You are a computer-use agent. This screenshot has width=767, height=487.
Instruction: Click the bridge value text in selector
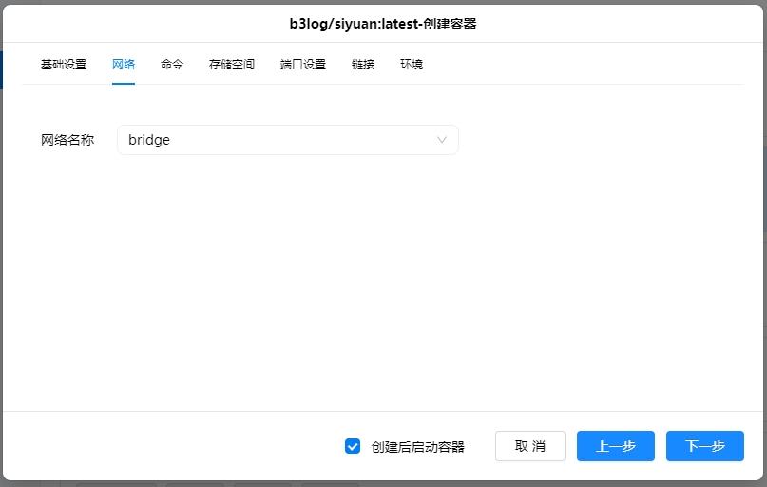tap(149, 140)
